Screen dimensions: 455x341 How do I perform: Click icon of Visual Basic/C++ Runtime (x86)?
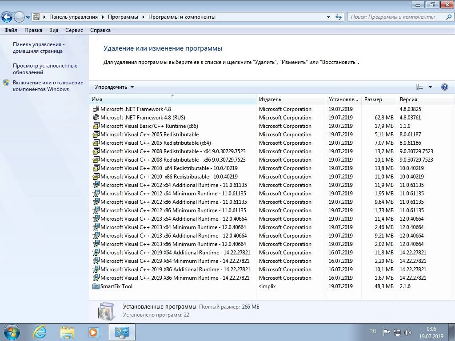click(x=96, y=126)
